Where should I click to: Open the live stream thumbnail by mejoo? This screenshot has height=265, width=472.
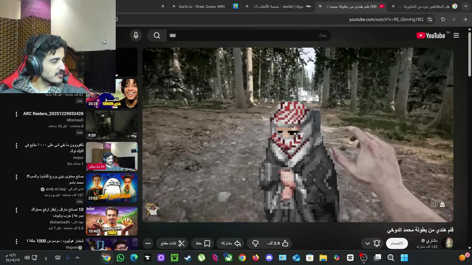[112, 156]
